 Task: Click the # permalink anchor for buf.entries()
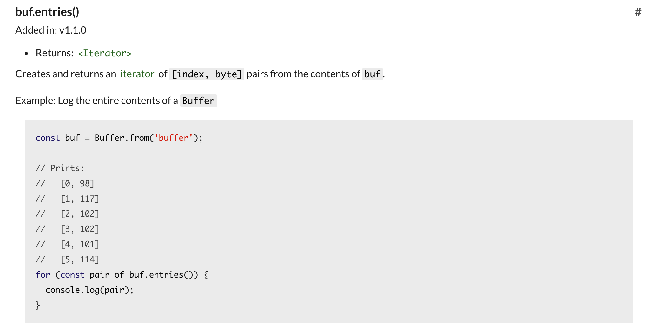638,12
